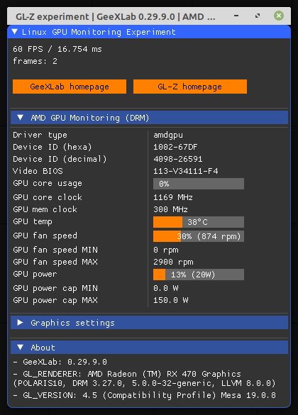This screenshot has height=415, width=298.
Task: Open the GeeXLab homepage button
Action: 70,87
